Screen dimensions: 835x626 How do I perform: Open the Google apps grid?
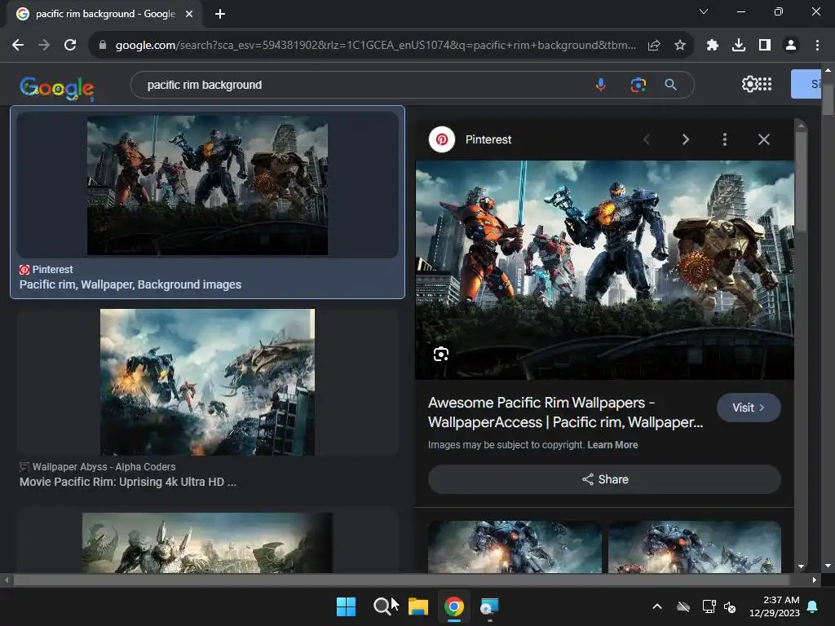(765, 84)
